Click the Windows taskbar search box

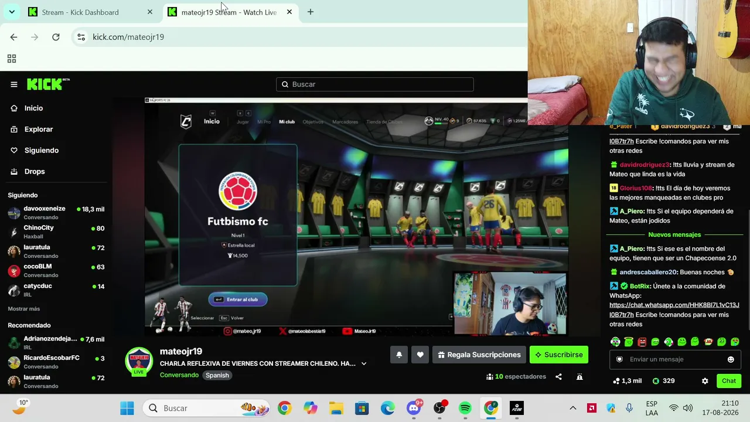[207, 408]
